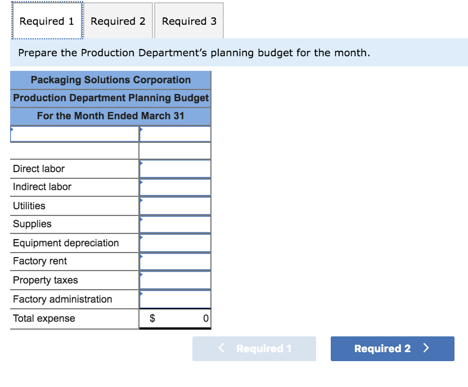
Task: Select the Factory administration amount field
Action: tap(175, 299)
